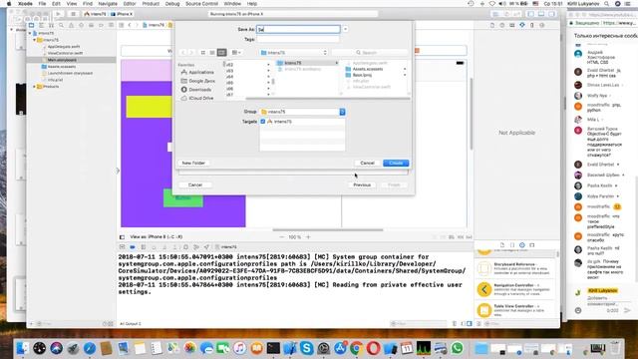Click the Save As name field

298,29
